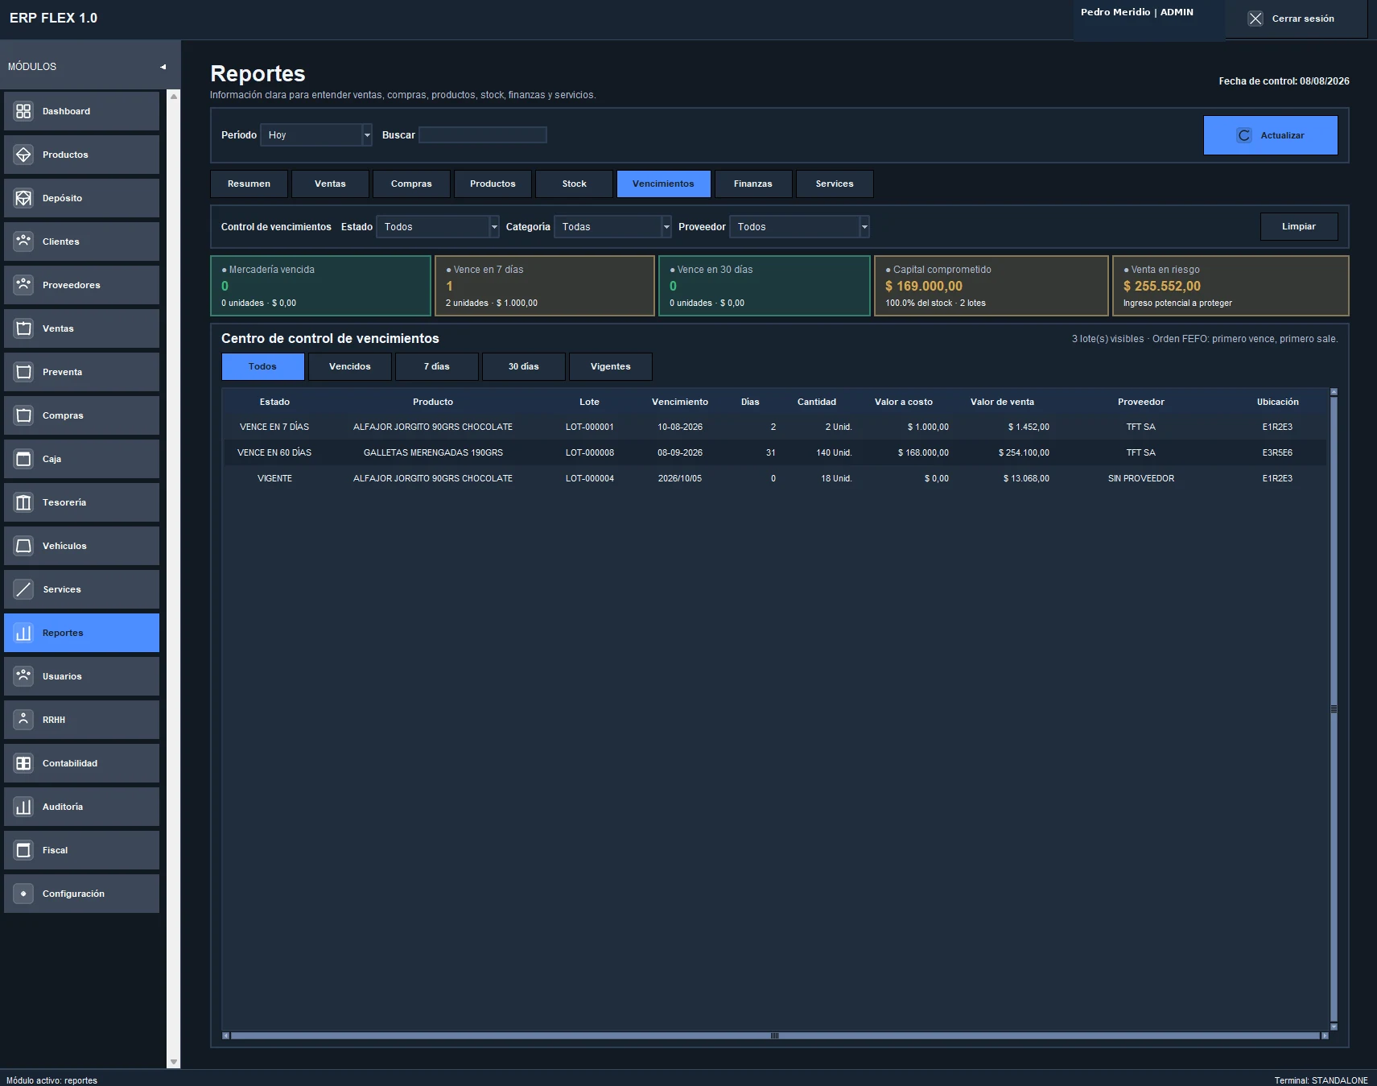The height and width of the screenshot is (1086, 1377).
Task: Collapse the MÓDULOS sidebar arrow
Action: [x=163, y=67]
